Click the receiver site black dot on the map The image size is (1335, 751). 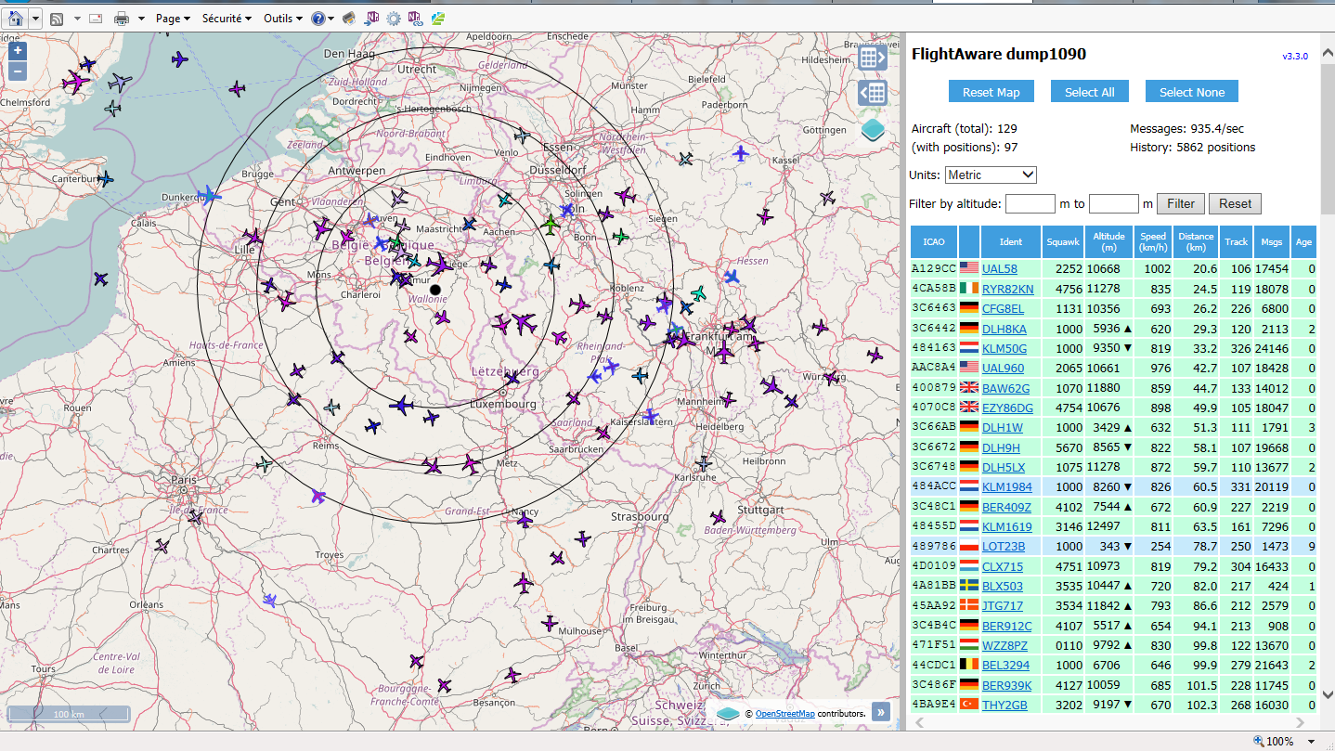pyautogui.click(x=435, y=291)
